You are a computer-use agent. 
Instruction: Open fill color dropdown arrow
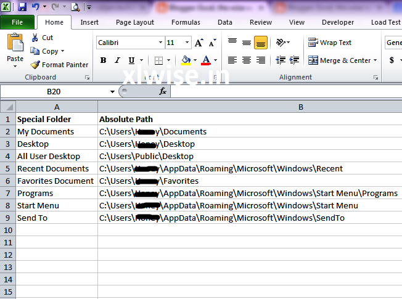click(195, 60)
